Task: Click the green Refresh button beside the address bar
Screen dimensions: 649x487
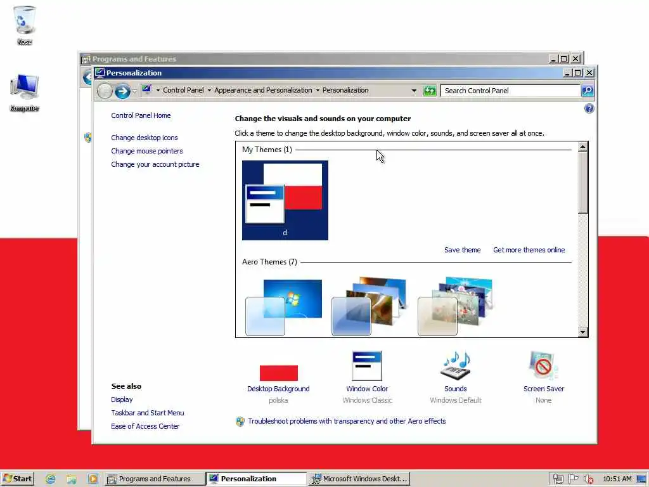Action: click(x=430, y=90)
